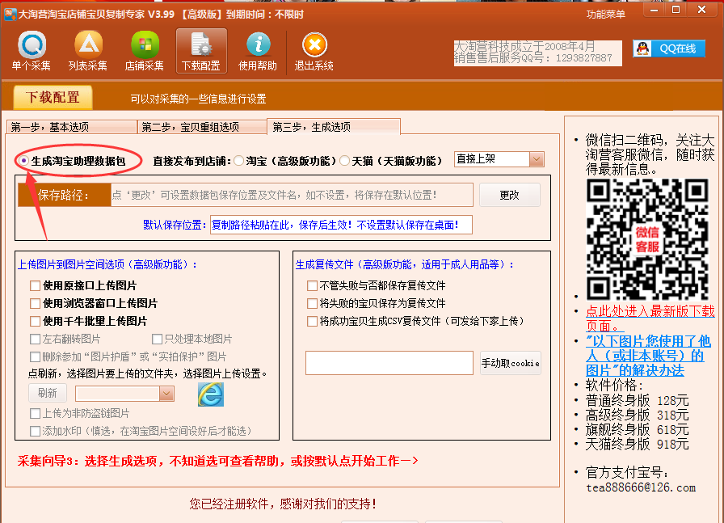Click the 高级终身版 318元 price text
The height and width of the screenshot is (523, 724).
(638, 415)
